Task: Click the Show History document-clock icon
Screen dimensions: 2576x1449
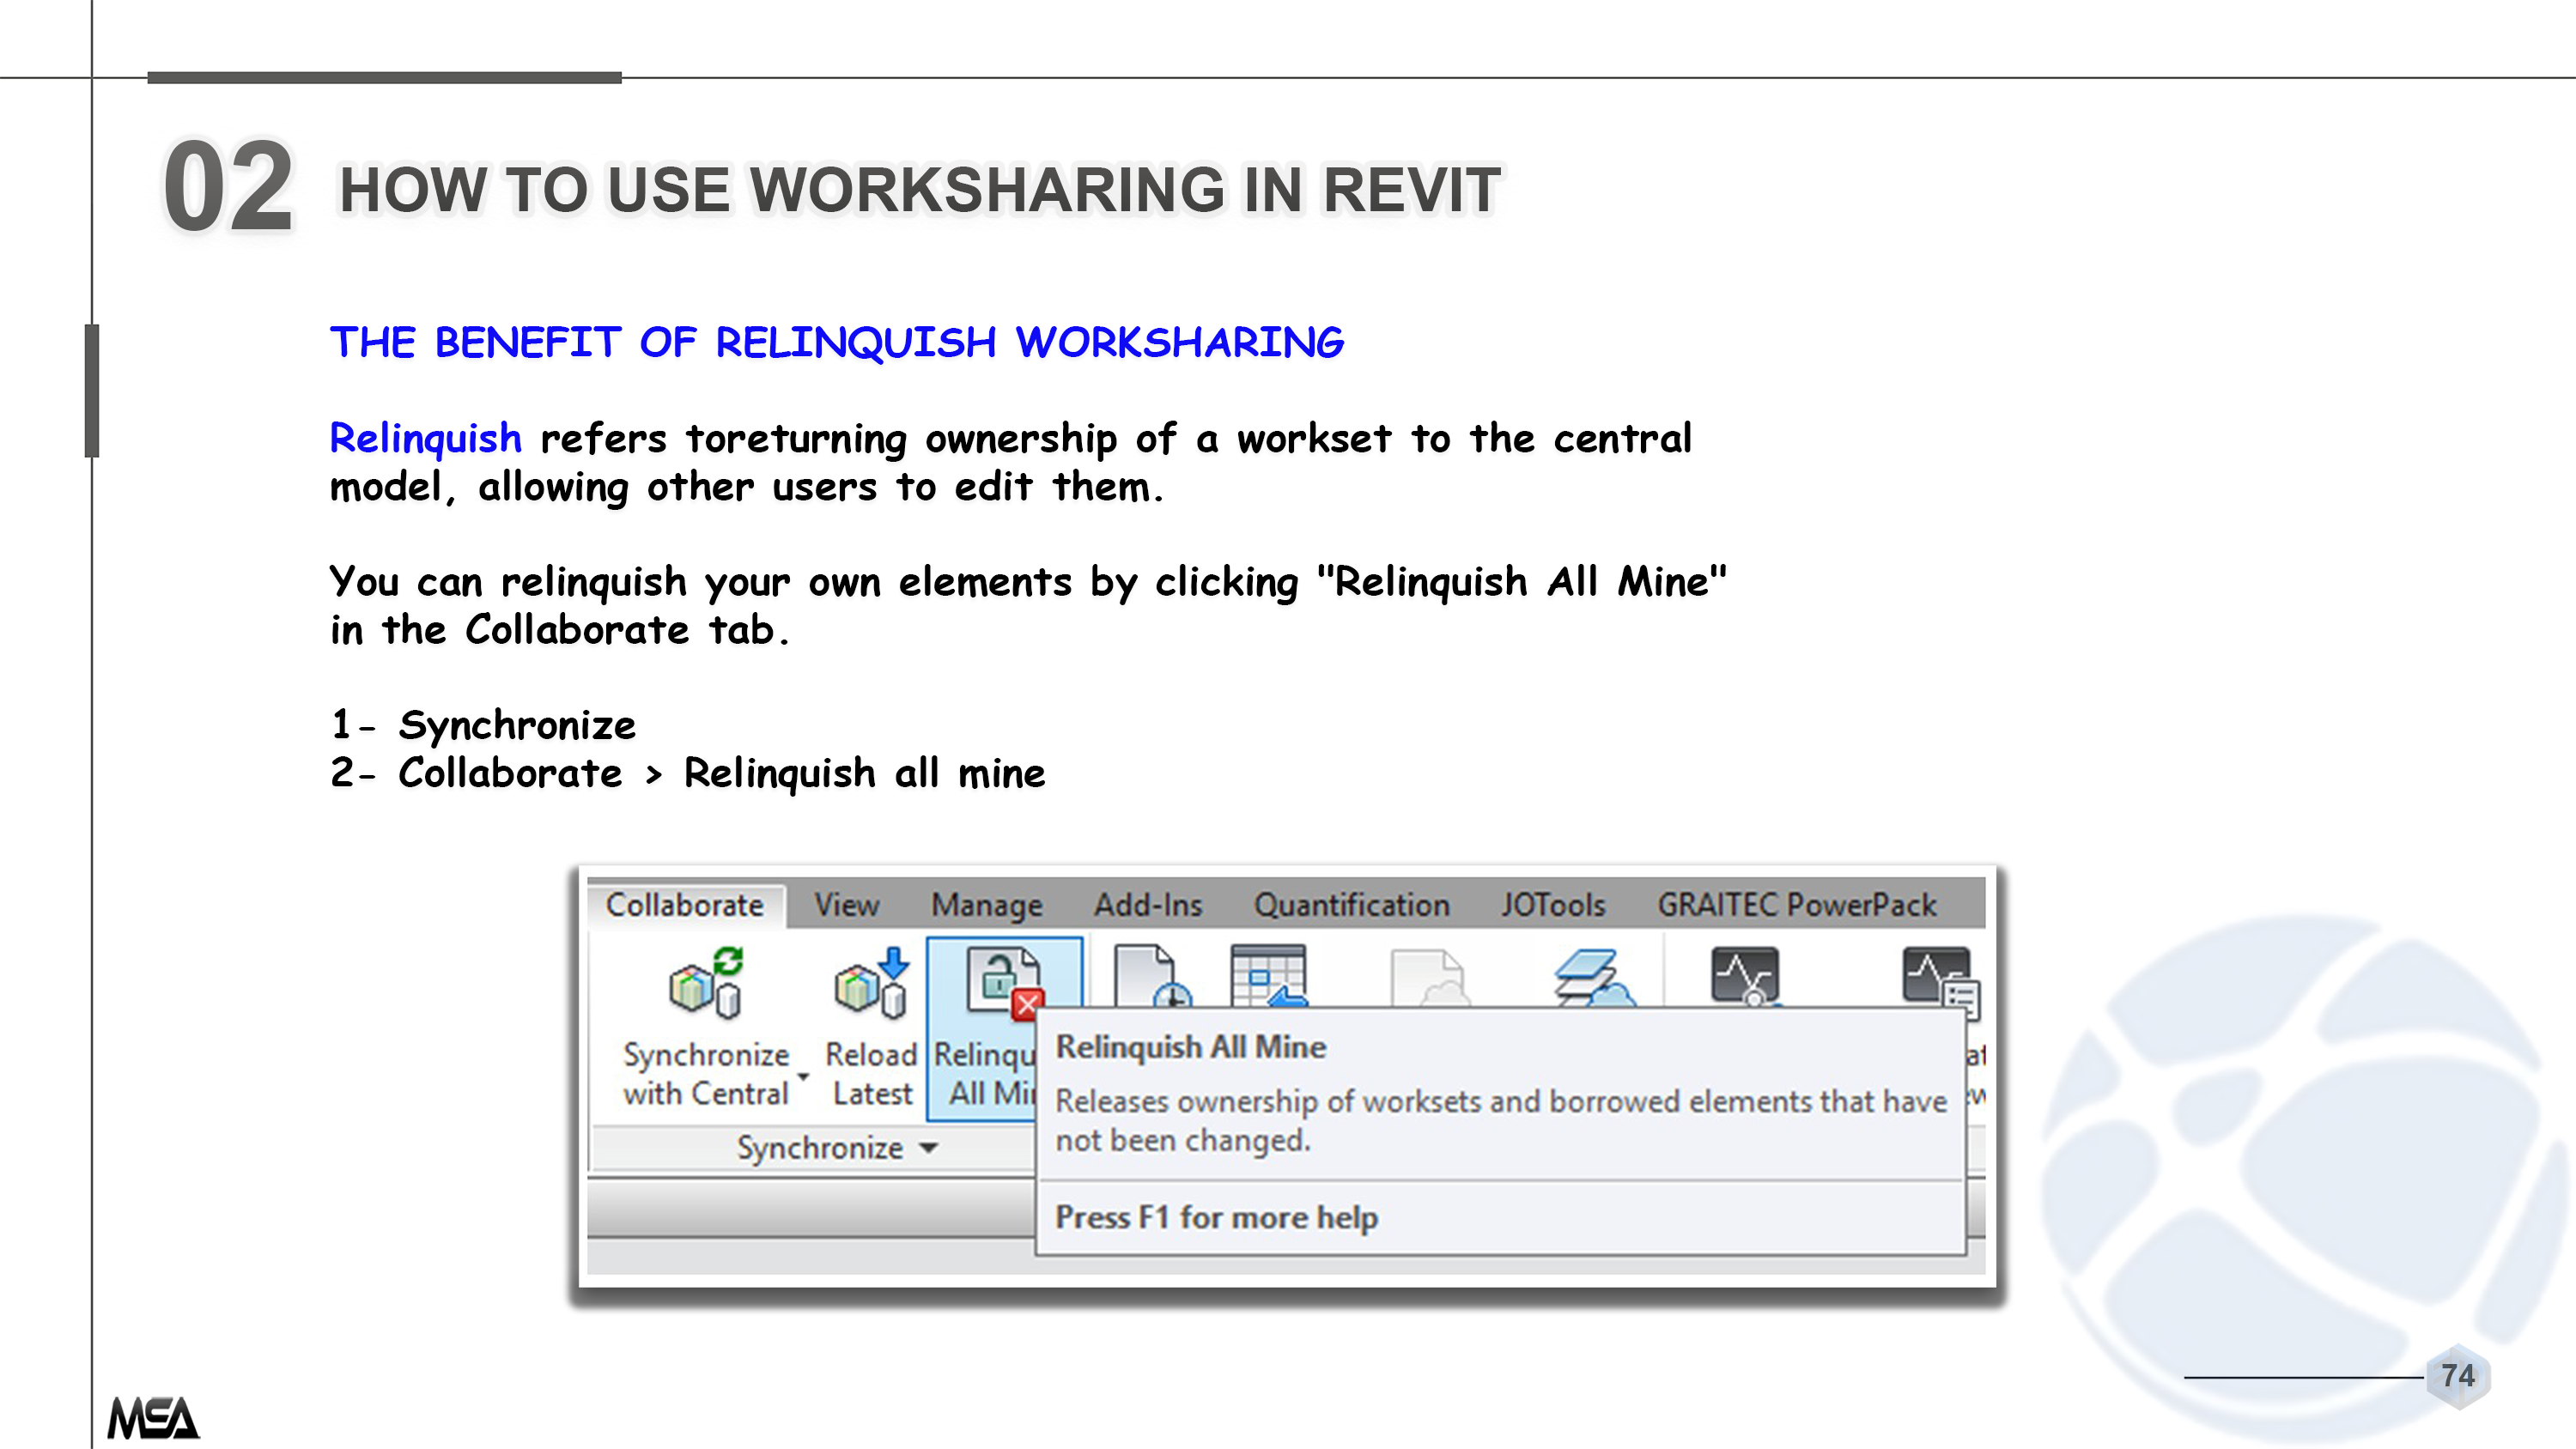Action: click(1151, 975)
